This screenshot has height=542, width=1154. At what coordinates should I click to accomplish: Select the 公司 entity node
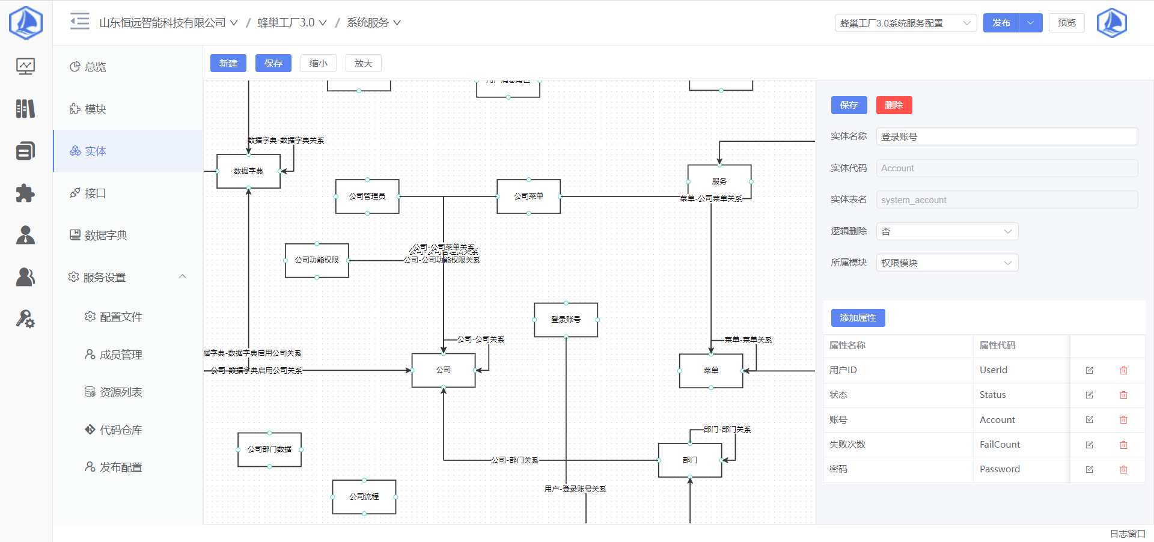click(444, 370)
